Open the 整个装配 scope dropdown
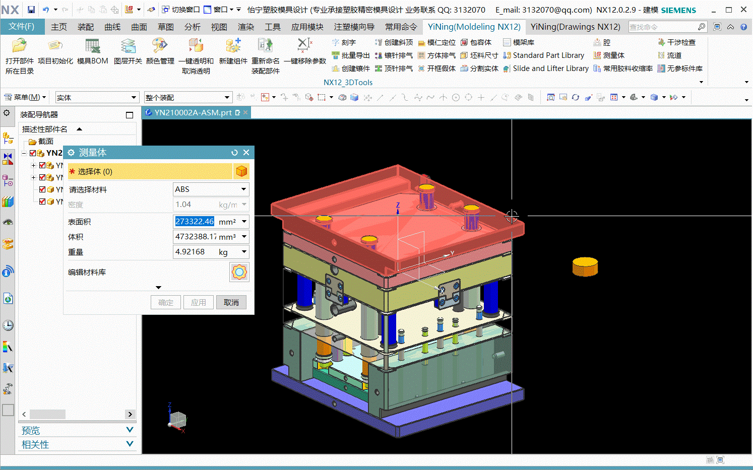This screenshot has height=470, width=753. [x=188, y=97]
